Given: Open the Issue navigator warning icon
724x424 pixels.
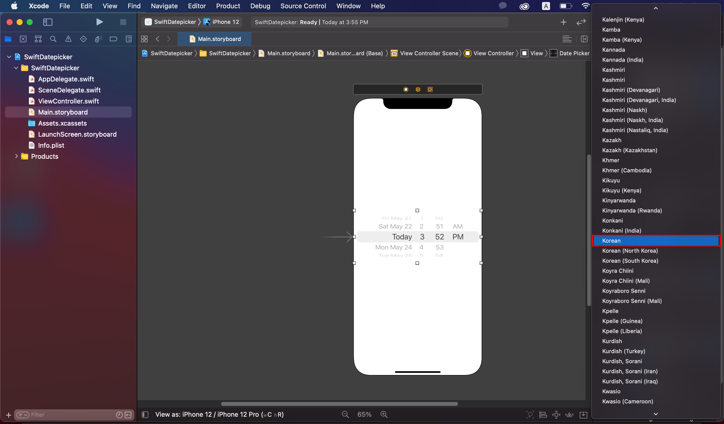Looking at the screenshot, I should (x=68, y=39).
